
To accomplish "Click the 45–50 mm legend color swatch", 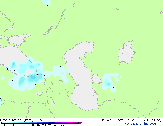I will pos(76,123).
